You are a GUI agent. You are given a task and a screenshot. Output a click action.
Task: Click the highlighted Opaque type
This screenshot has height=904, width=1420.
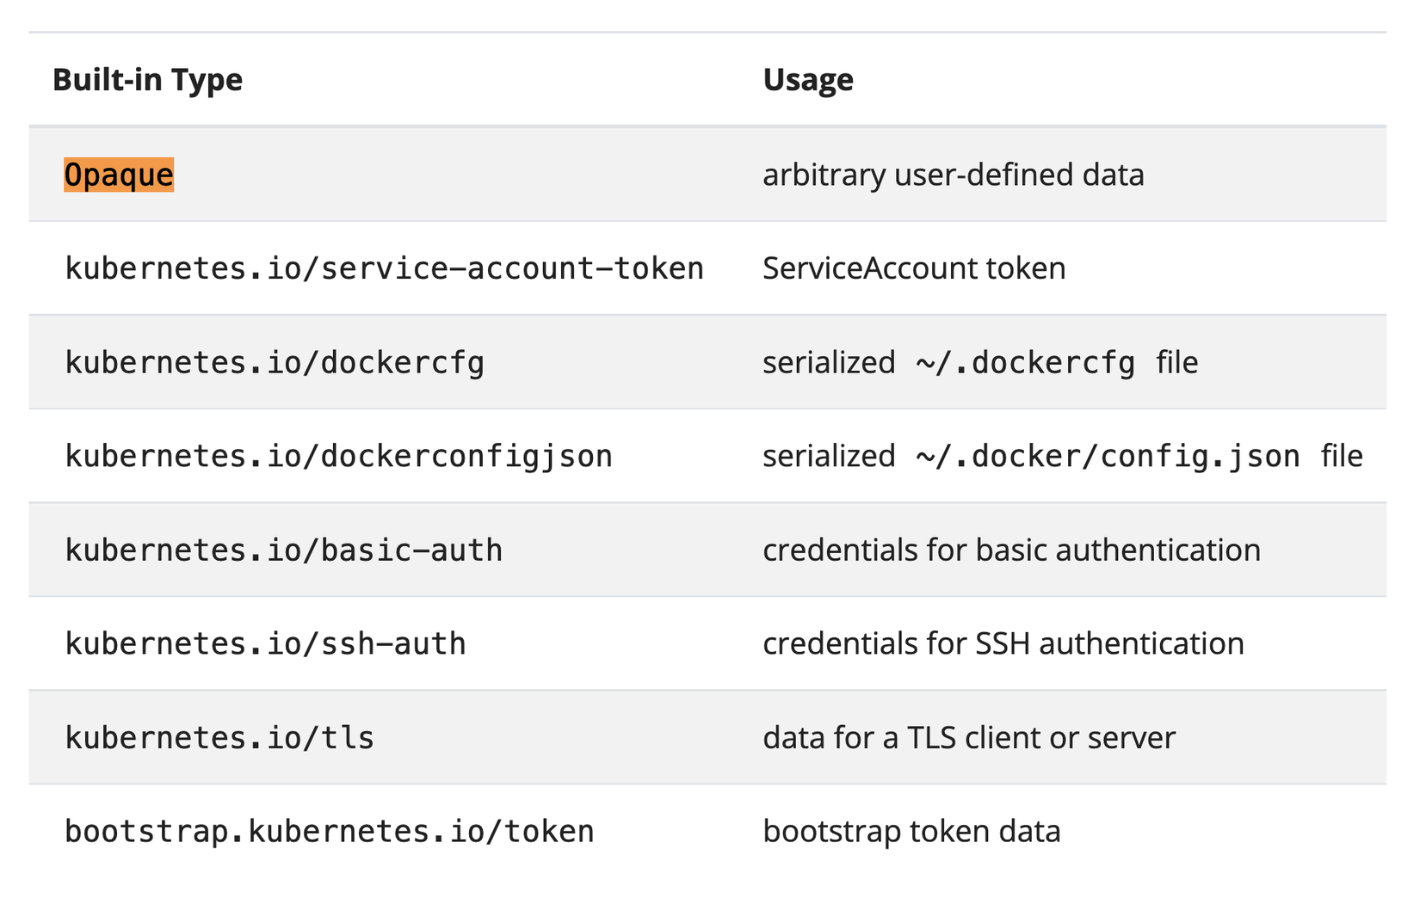(x=119, y=175)
